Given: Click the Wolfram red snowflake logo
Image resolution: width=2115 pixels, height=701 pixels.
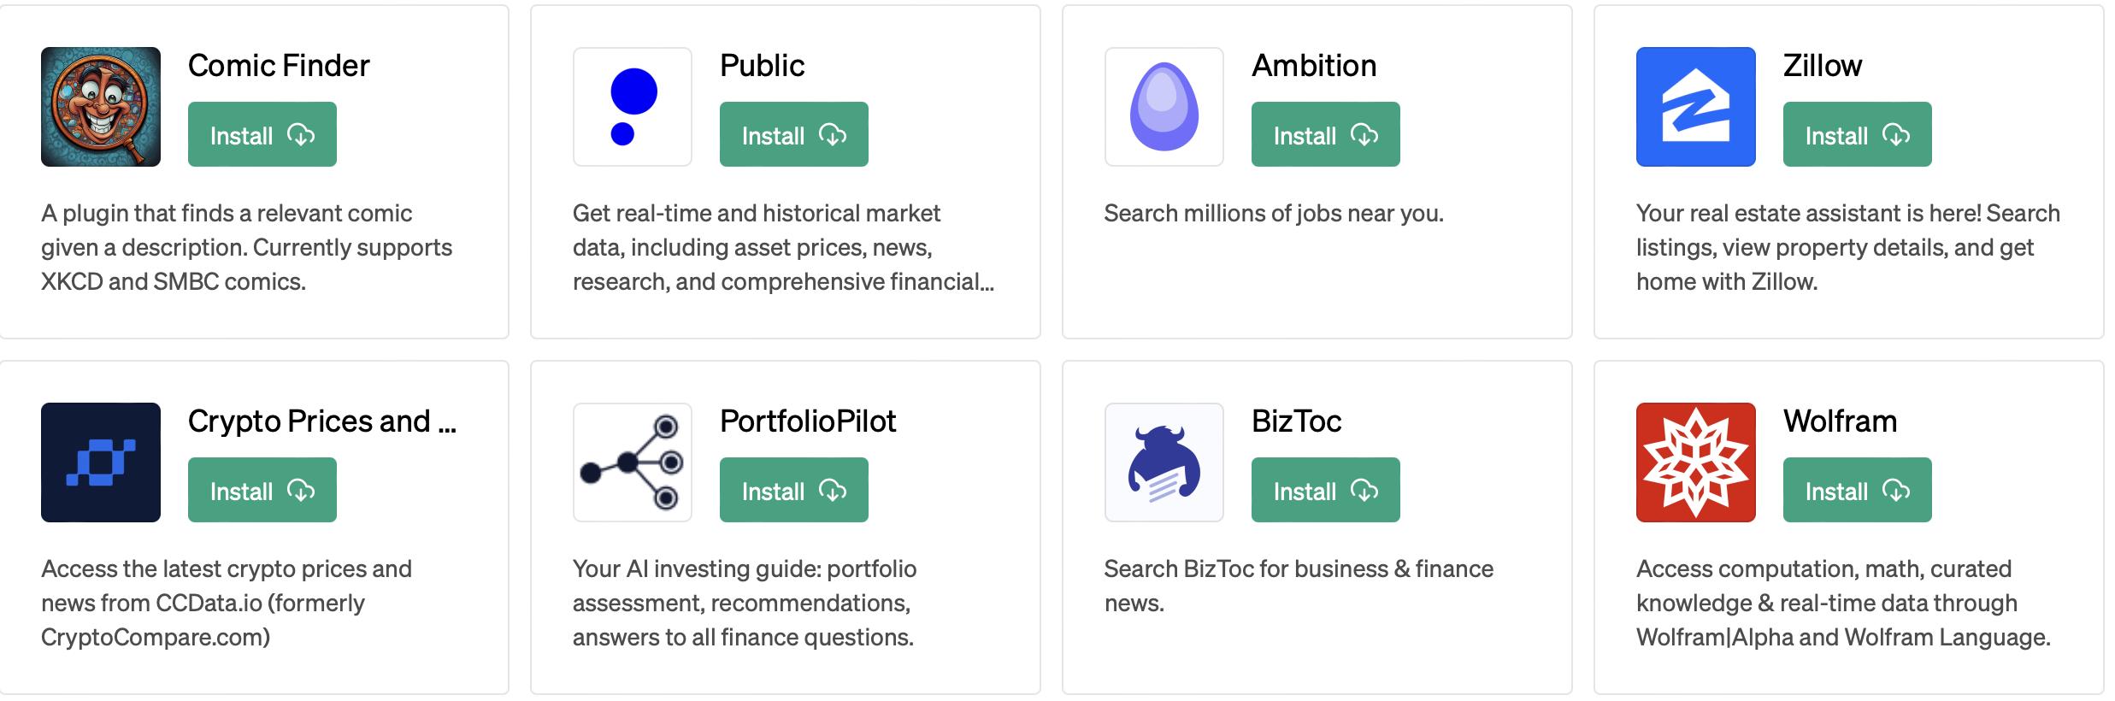Looking at the screenshot, I should (1696, 462).
